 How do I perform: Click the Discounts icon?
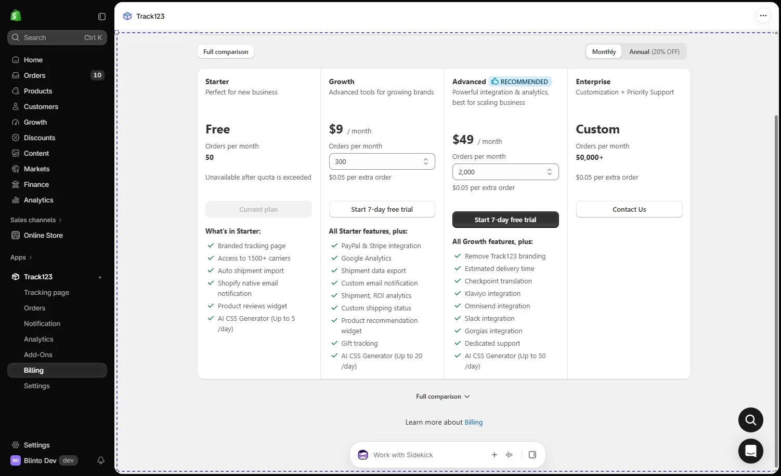[16, 138]
